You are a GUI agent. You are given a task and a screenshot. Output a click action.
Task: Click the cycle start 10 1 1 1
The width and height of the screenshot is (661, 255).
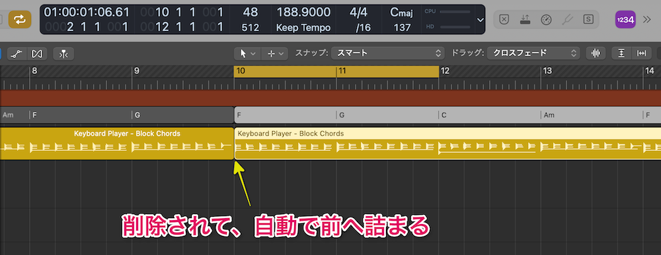pos(182,12)
